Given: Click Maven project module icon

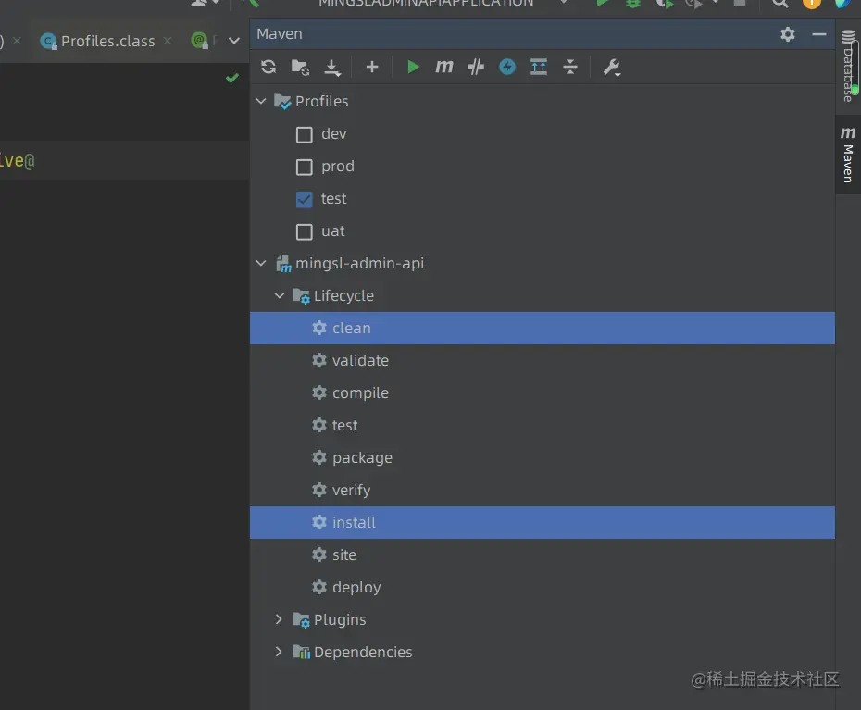Looking at the screenshot, I should (283, 264).
